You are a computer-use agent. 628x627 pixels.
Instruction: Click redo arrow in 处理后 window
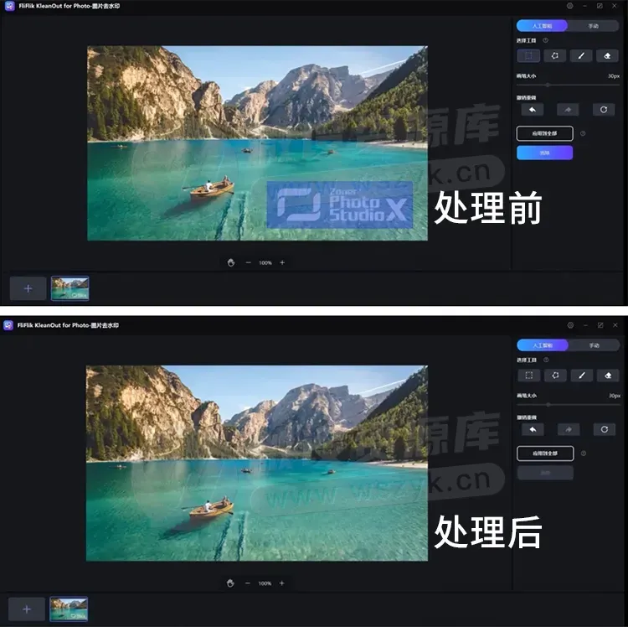pos(569,429)
